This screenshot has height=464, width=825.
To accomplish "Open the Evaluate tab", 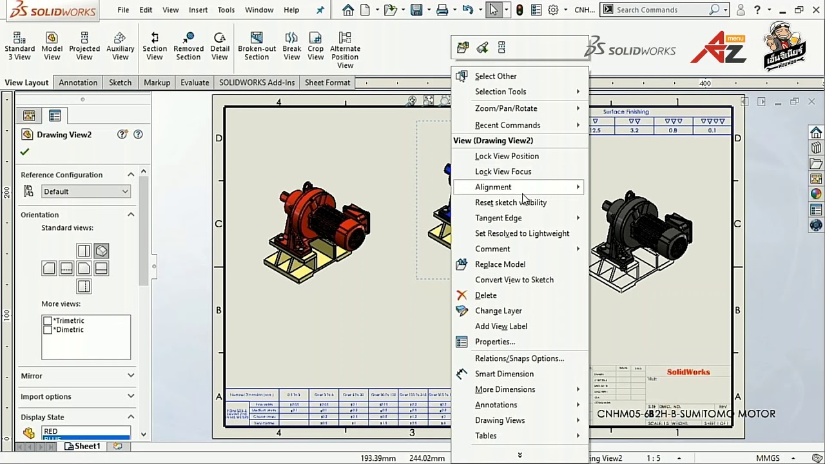I will pyautogui.click(x=195, y=82).
